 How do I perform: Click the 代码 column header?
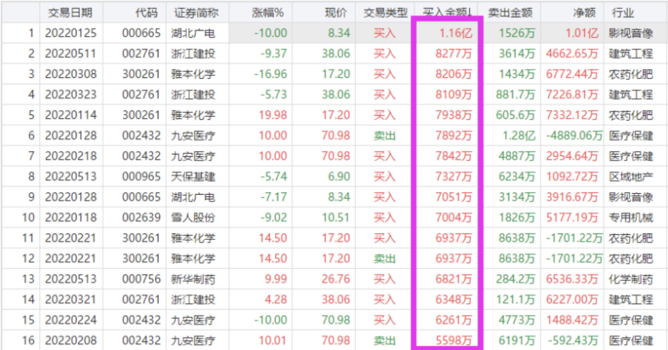(x=146, y=13)
